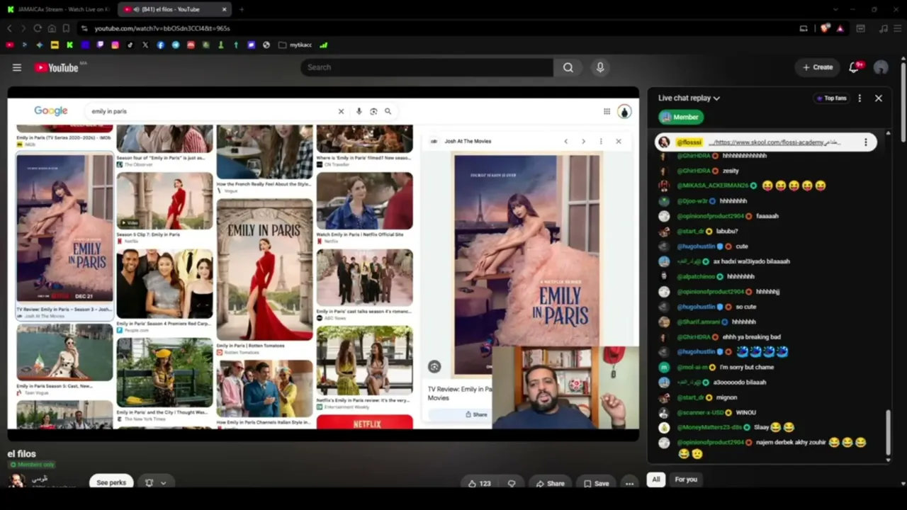907x510 pixels.
Task: Open live chat options three-dot menu
Action: tap(860, 98)
